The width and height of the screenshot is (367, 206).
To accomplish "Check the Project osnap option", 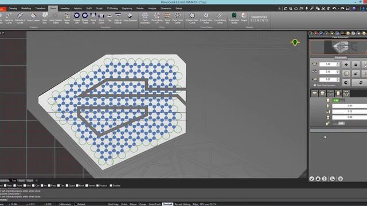I will [97, 185].
